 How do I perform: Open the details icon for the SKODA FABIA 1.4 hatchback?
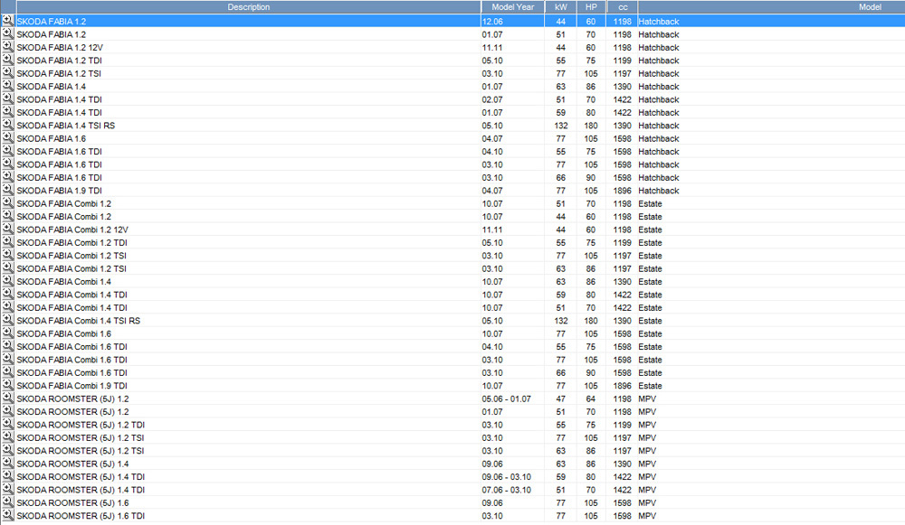click(7, 85)
